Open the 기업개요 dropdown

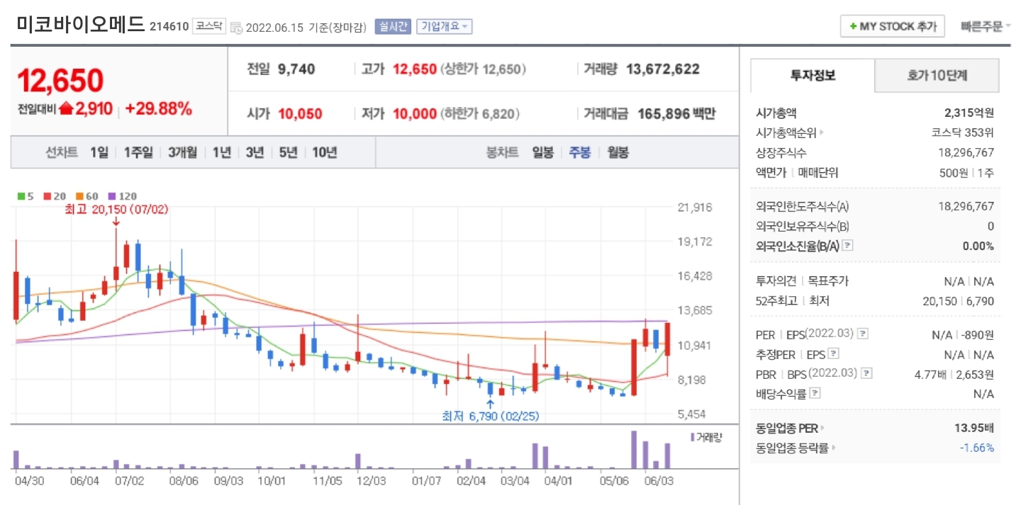point(445,27)
